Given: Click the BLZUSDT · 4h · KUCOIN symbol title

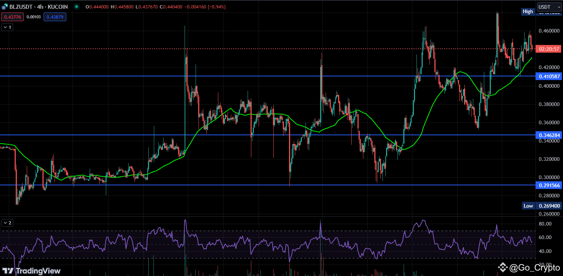Looking at the screenshot, I should pyautogui.click(x=39, y=7).
